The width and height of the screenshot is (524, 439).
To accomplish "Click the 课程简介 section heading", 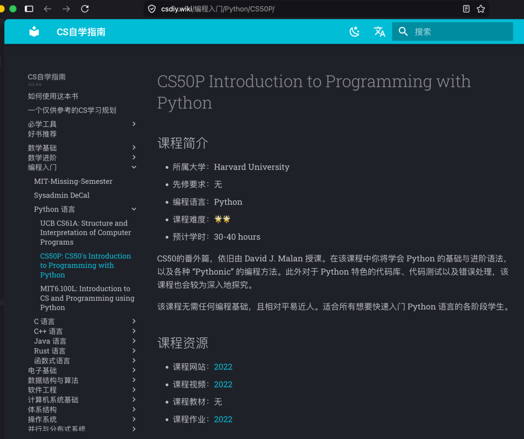I will pos(183,143).
